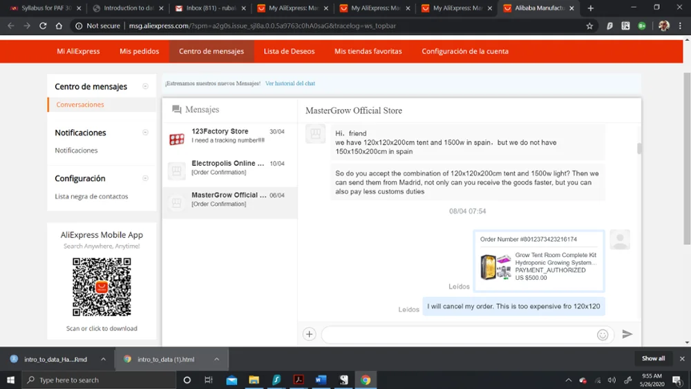Open Configuración de la cuenta tab
691x389 pixels.
[x=465, y=51]
